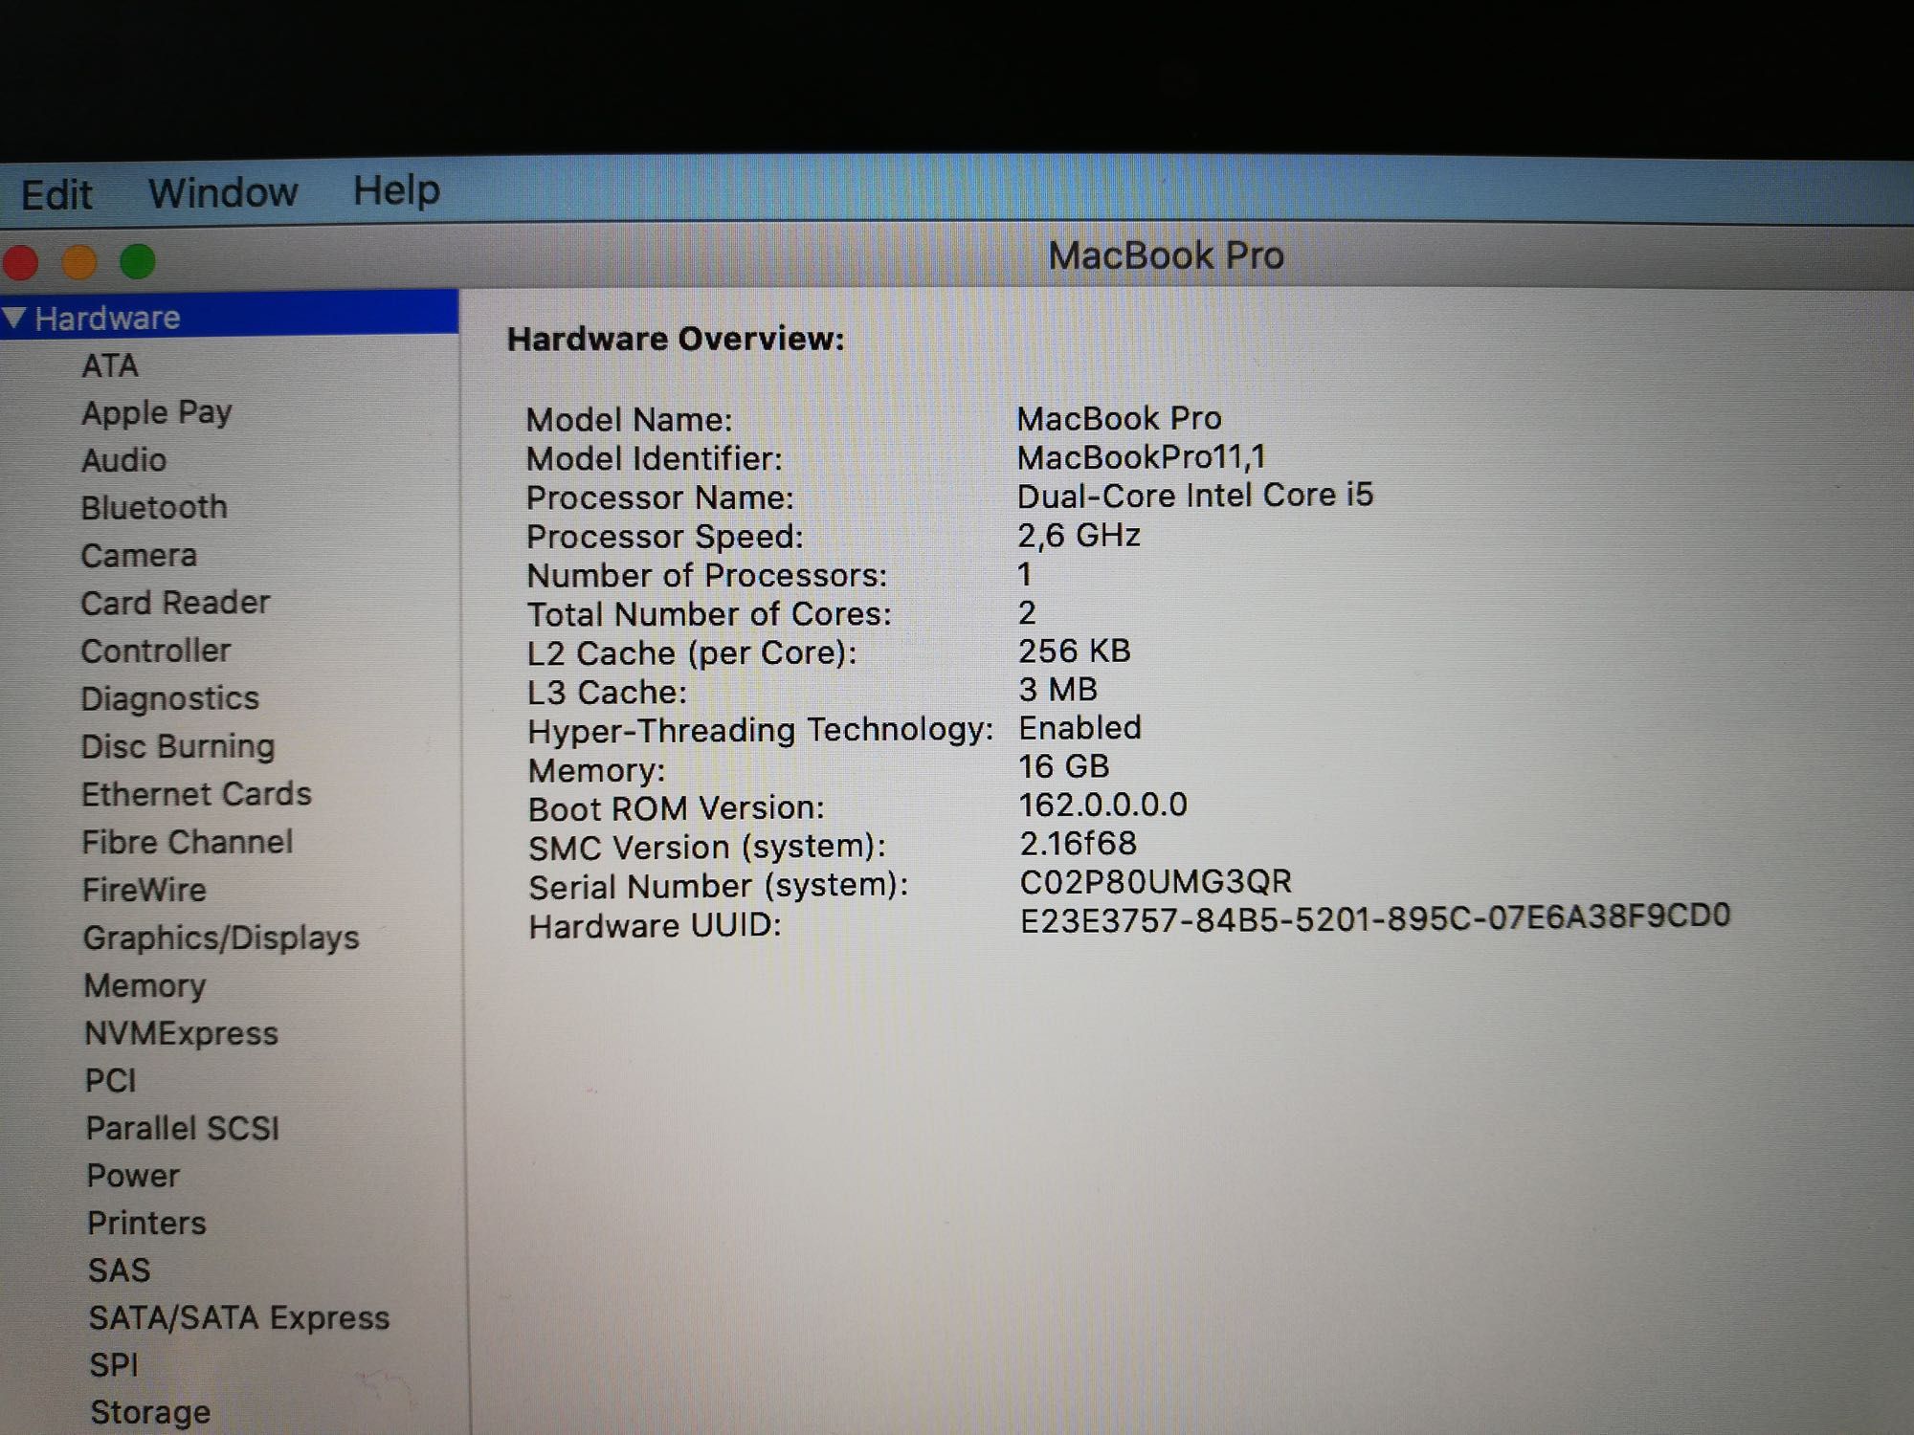Image resolution: width=1914 pixels, height=1435 pixels.
Task: Click the Hyper-Threading value Enabled
Action: (x=1080, y=728)
